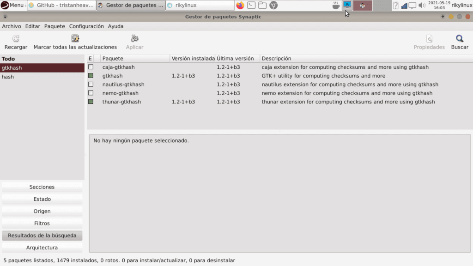473x266 pixels.
Task: Select 'Todo' in the search list
Action: (x=42, y=59)
